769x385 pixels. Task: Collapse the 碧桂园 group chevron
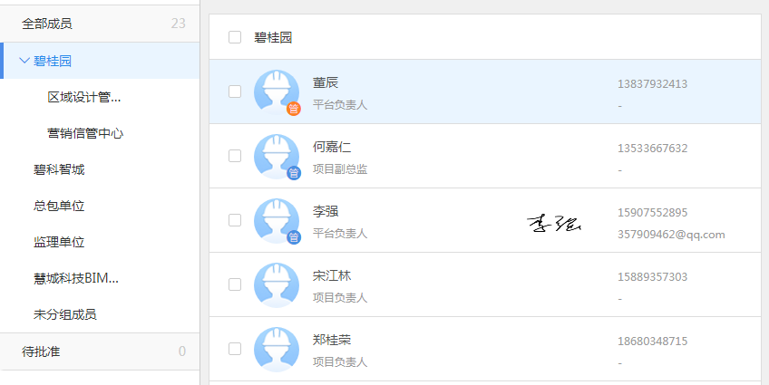(x=24, y=61)
